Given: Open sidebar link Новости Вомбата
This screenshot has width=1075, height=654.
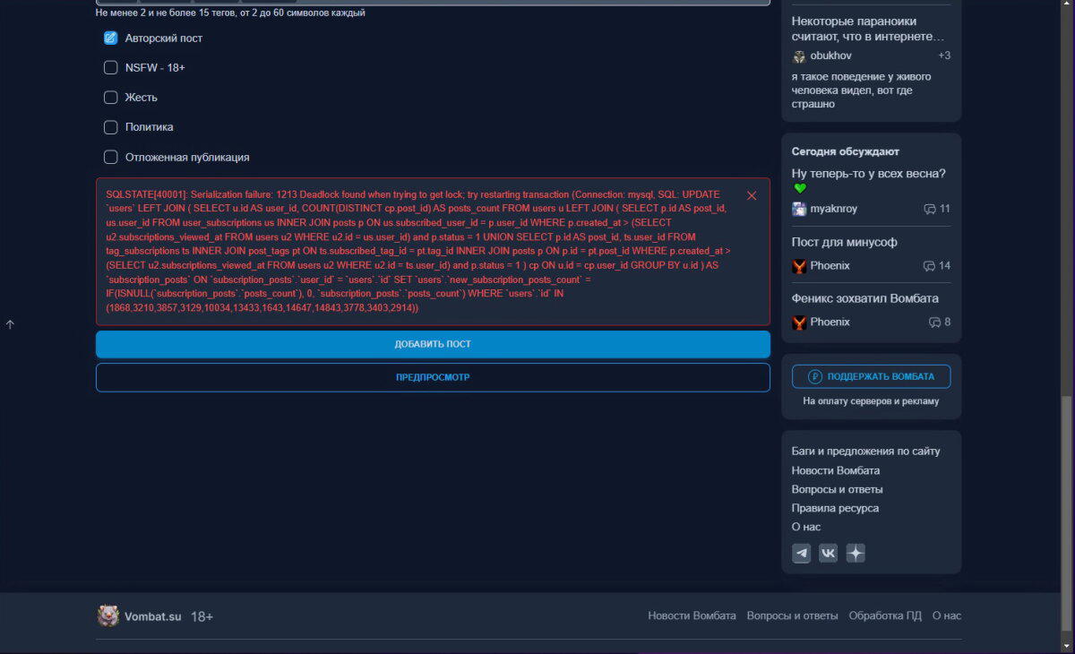Looking at the screenshot, I should (x=835, y=470).
